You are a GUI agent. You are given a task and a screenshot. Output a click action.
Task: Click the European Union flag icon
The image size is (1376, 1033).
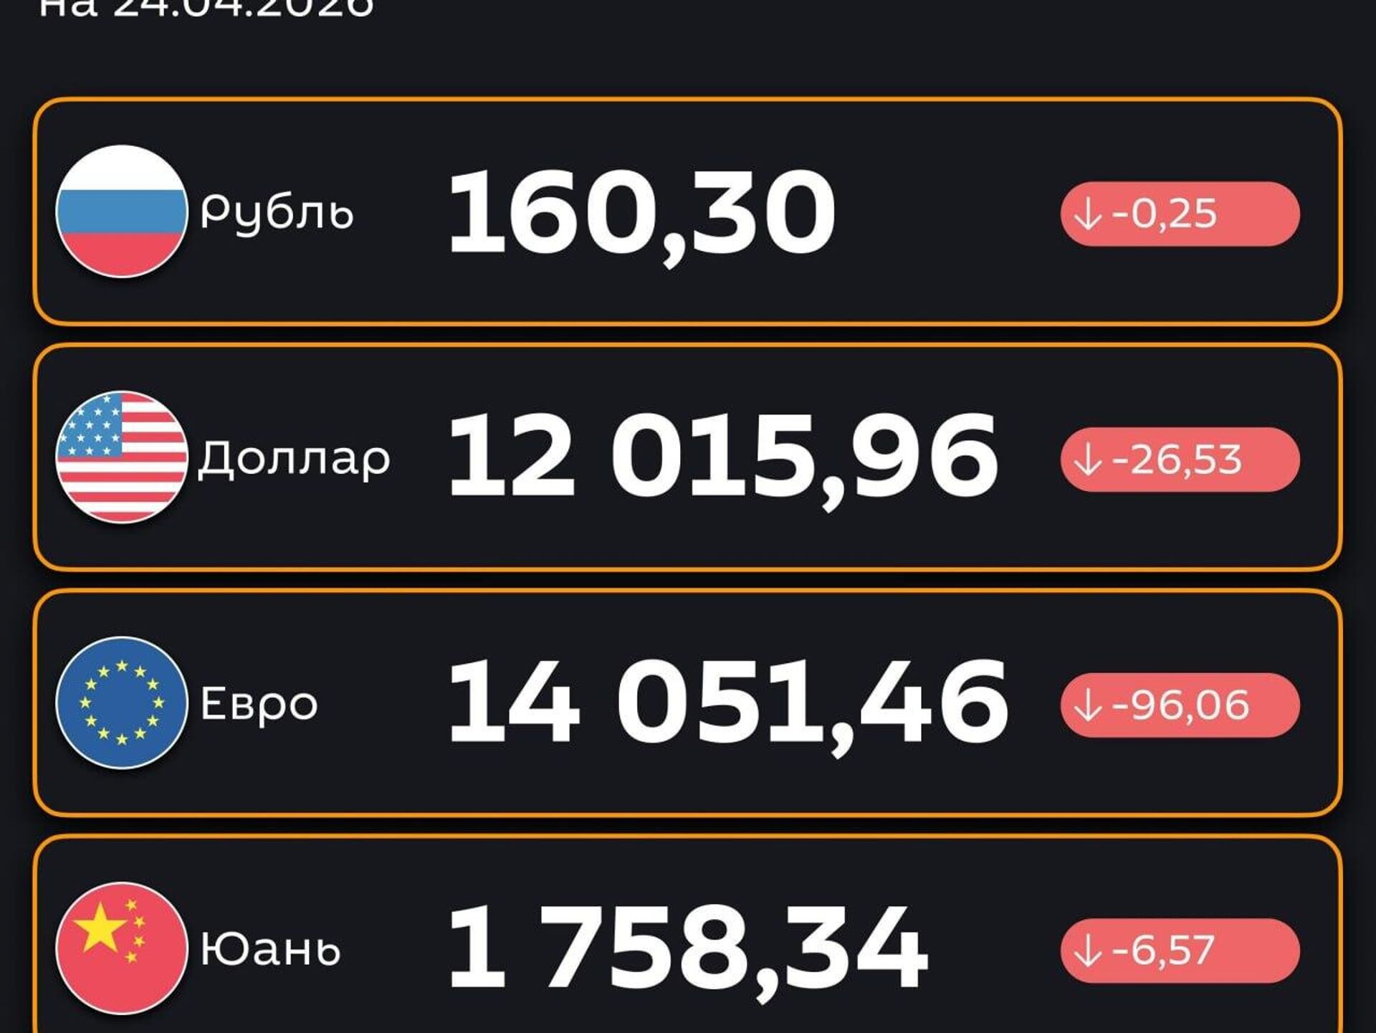click(122, 703)
